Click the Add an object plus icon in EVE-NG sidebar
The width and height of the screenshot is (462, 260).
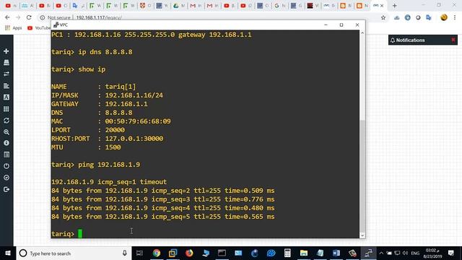[x=6, y=51]
